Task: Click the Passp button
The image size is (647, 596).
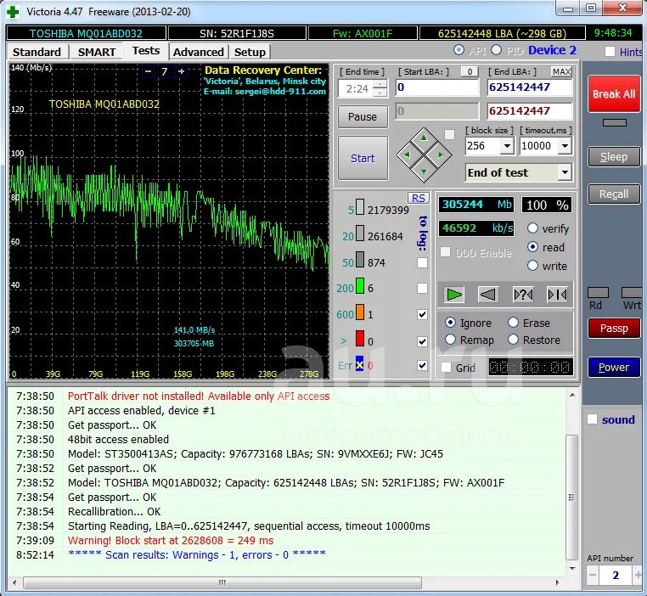Action: point(614,329)
